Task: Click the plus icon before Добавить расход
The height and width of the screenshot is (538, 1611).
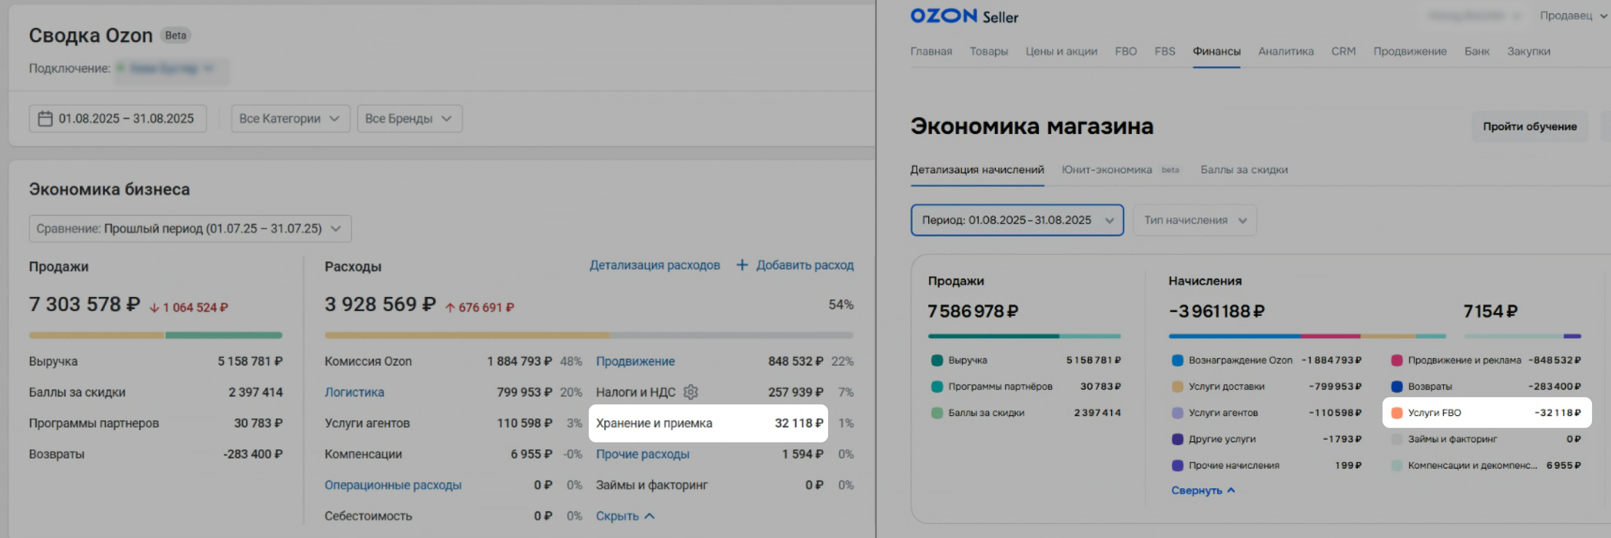Action: point(742,265)
